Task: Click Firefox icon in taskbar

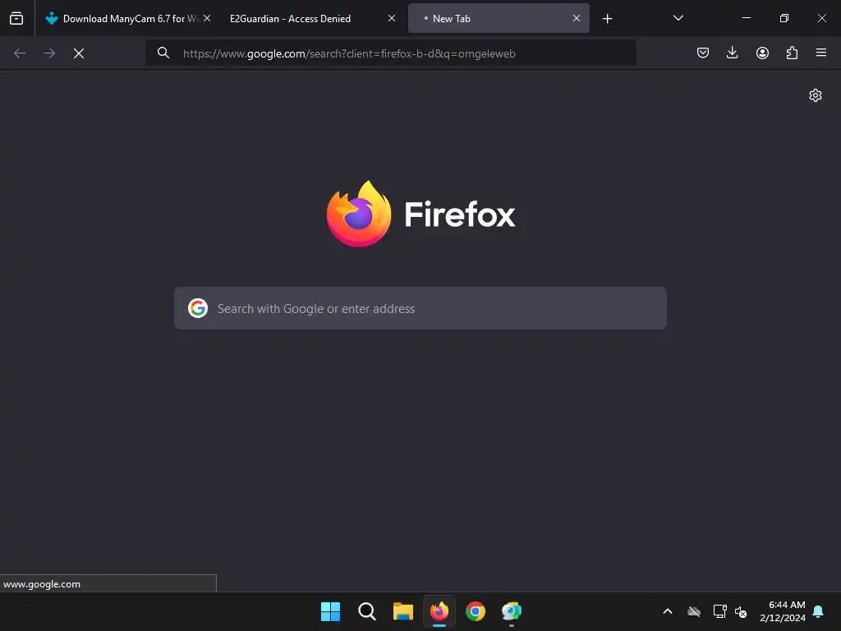Action: (439, 611)
